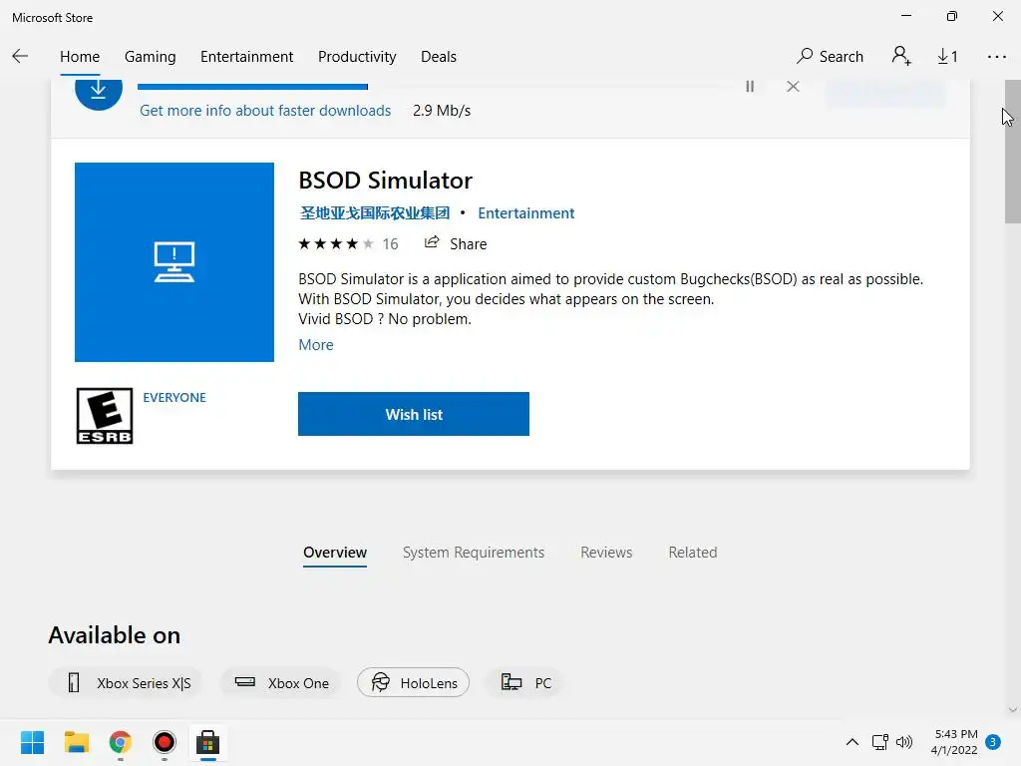Click the Available on heading
Image resolution: width=1021 pixels, height=766 pixels.
coord(115,635)
